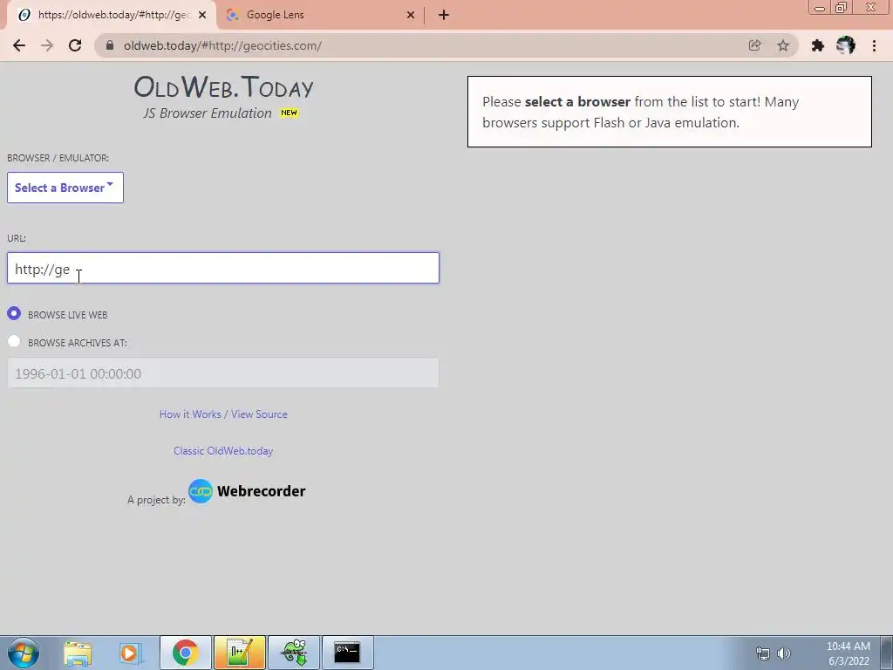Minimize the Chrome window
This screenshot has width=893, height=670.
820,8
